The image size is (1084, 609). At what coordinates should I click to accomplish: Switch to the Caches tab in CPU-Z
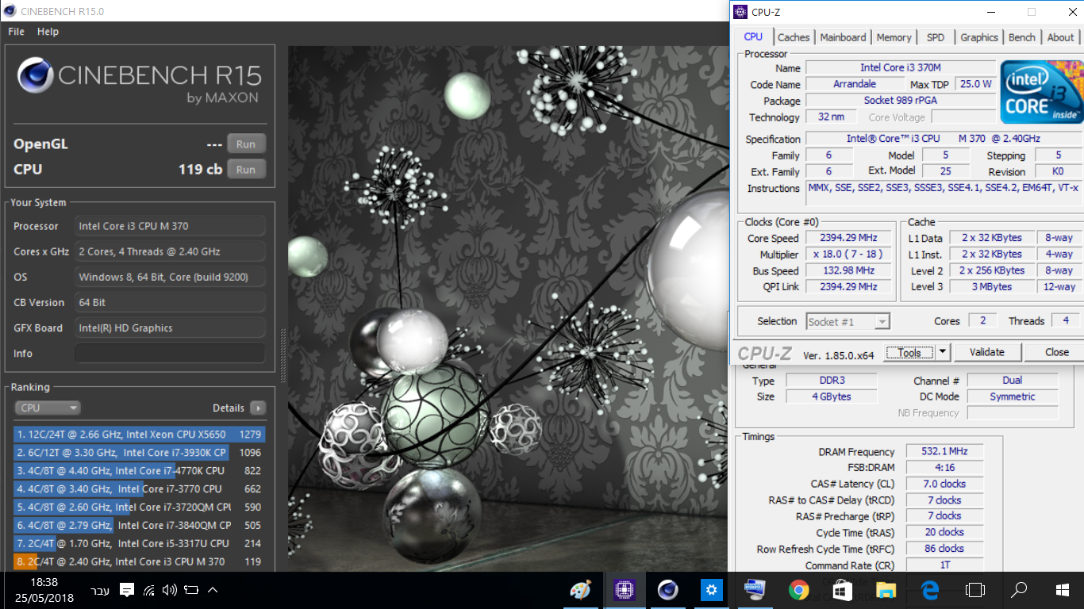point(794,37)
